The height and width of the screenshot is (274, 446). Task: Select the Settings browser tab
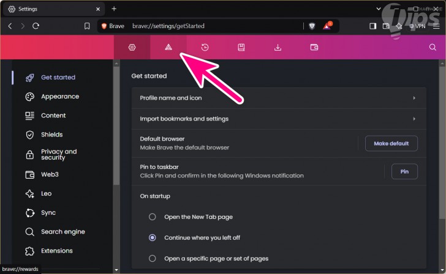(53, 9)
